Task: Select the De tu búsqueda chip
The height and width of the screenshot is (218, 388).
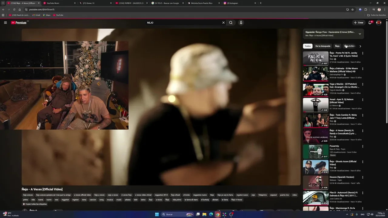Action: click(x=323, y=46)
